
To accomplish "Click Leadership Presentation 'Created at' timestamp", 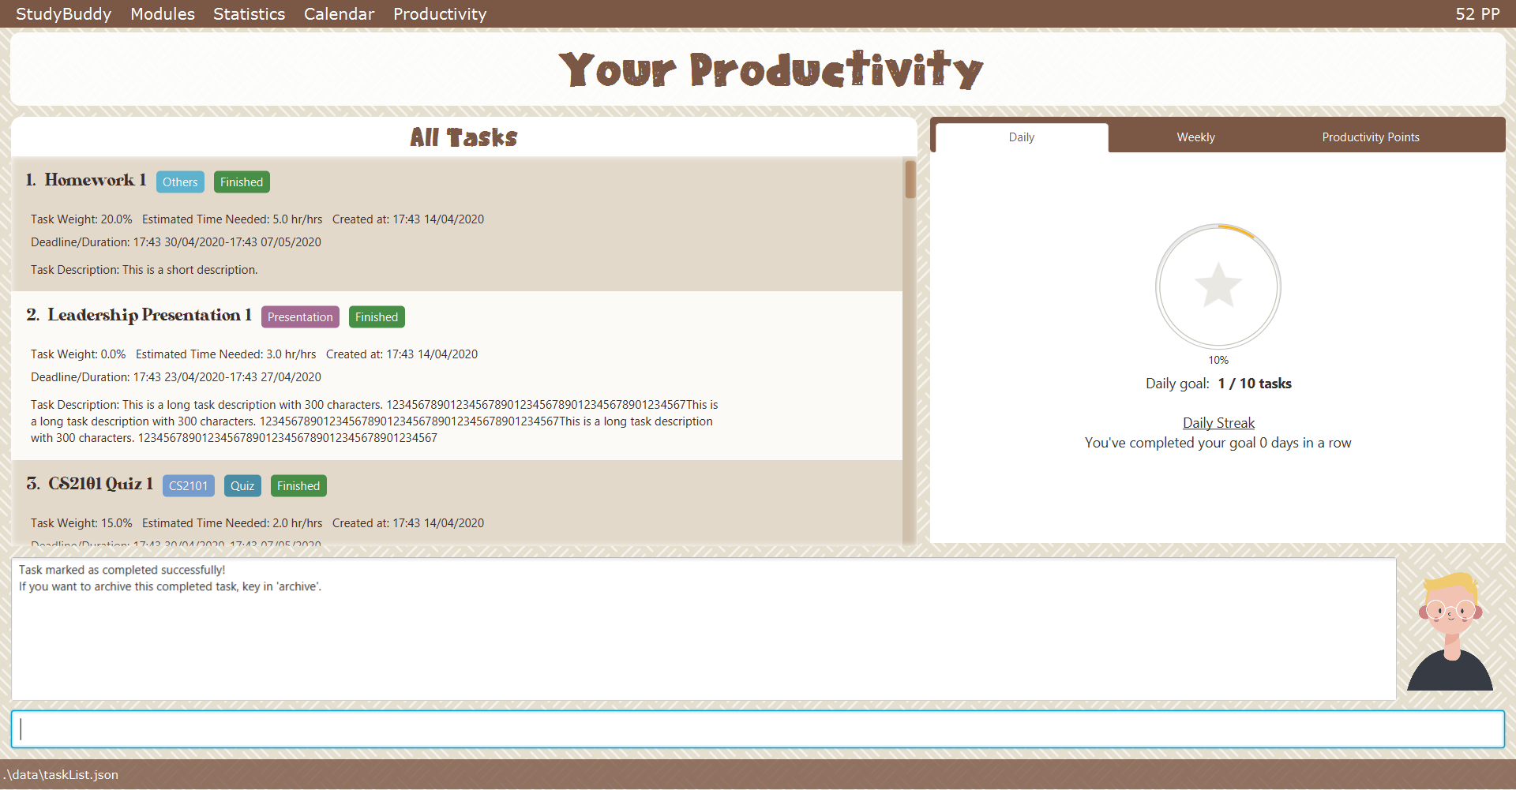I will (x=402, y=354).
